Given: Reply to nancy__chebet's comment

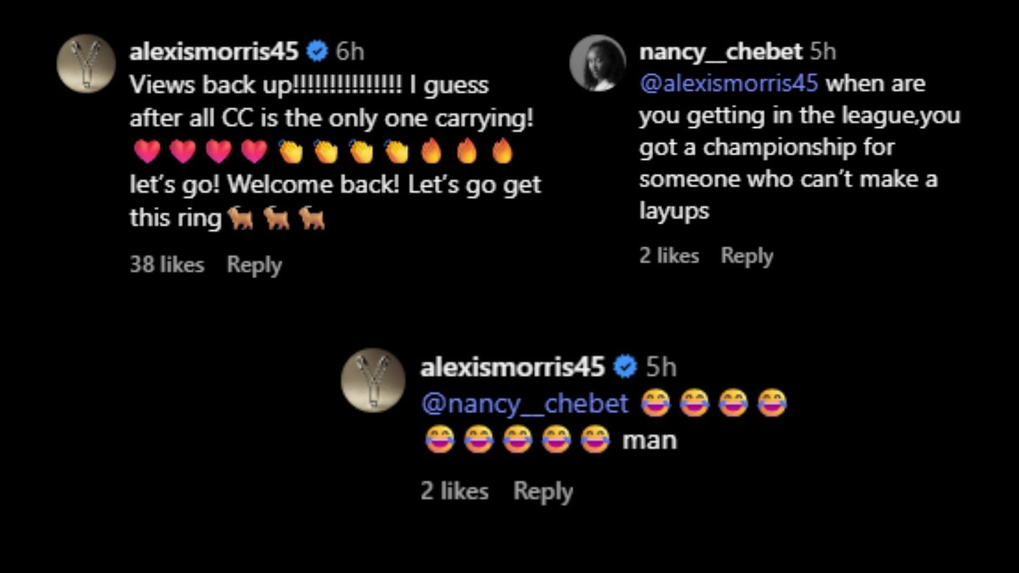Looking at the screenshot, I should pyautogui.click(x=747, y=256).
